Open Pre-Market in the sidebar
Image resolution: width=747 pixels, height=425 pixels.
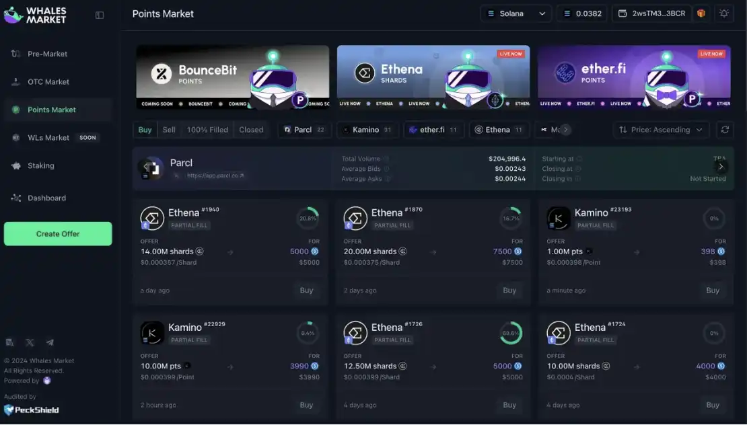pyautogui.click(x=47, y=54)
